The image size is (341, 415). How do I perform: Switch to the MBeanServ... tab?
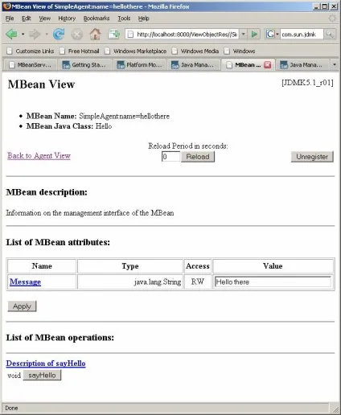coord(30,65)
